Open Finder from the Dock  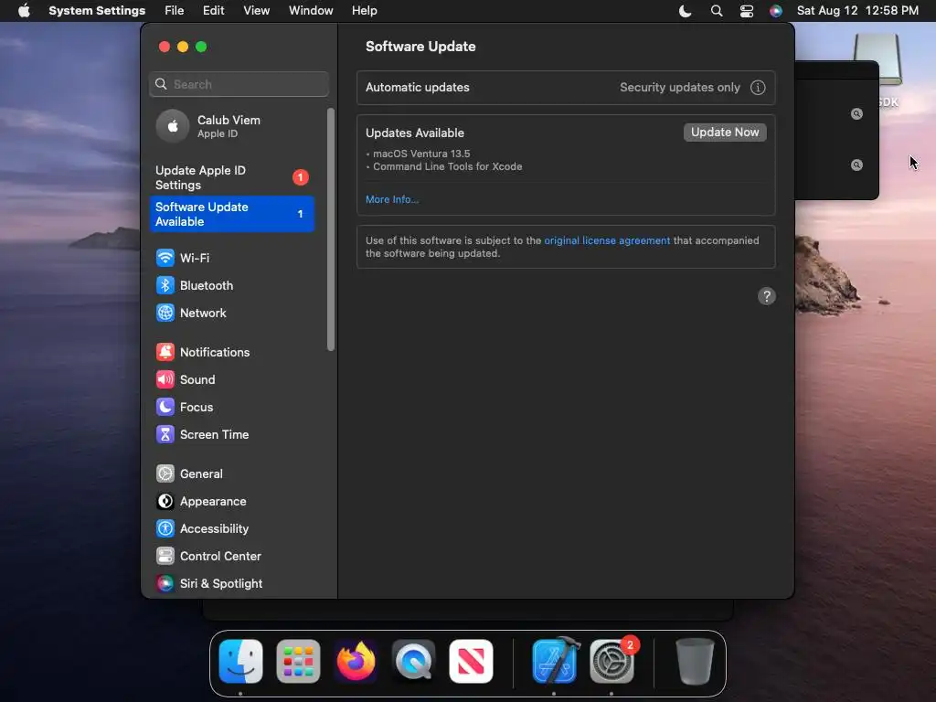[240, 662]
